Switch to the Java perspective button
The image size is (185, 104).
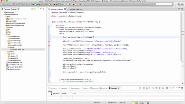coord(181,5)
